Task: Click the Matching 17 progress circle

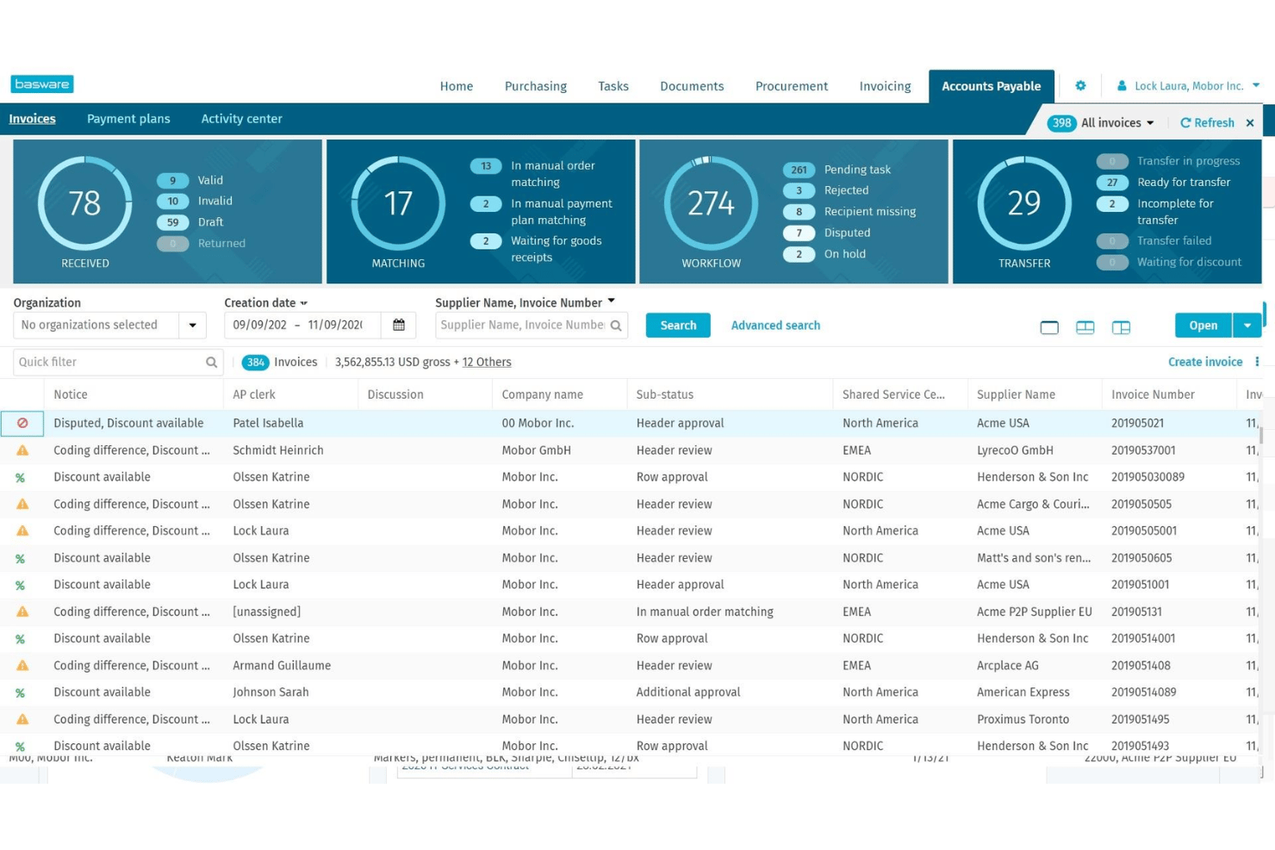Action: [398, 203]
